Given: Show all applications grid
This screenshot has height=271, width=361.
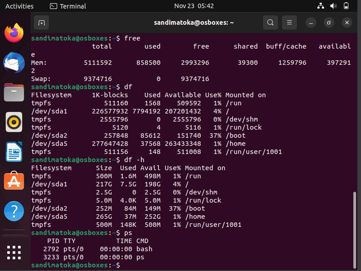Looking at the screenshot, I should tap(14, 253).
